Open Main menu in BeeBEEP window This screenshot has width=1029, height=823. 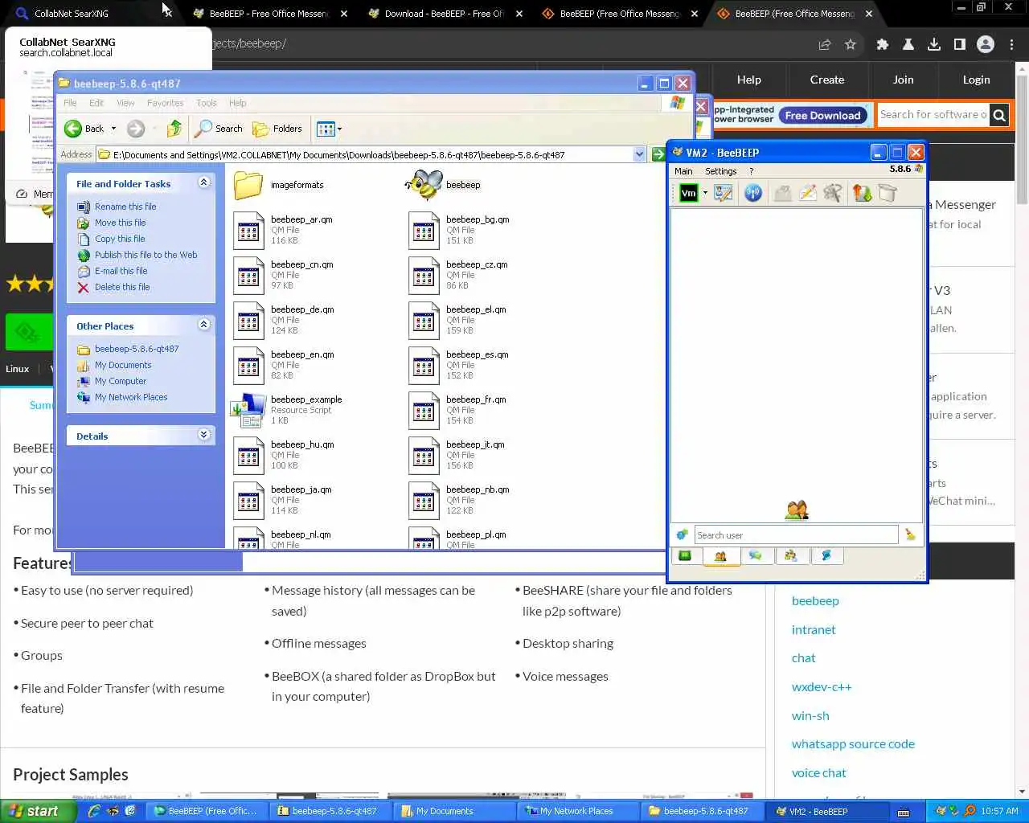683,171
